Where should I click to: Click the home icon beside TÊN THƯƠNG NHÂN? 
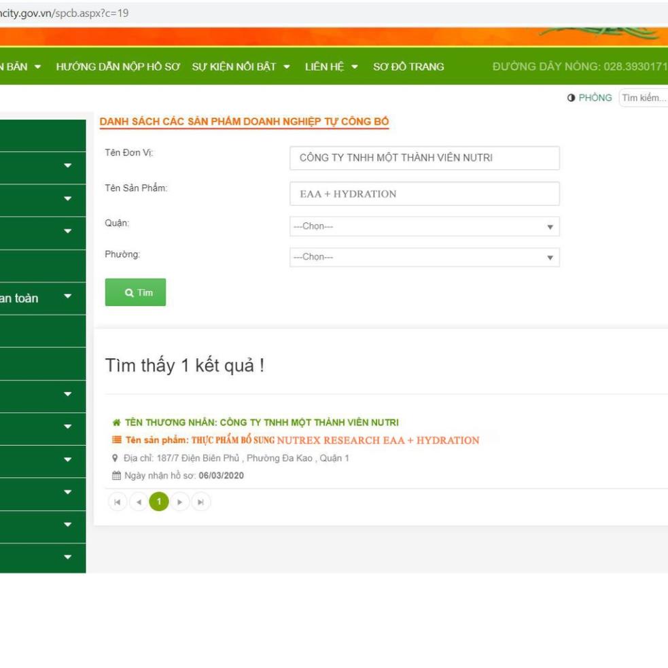[116, 423]
